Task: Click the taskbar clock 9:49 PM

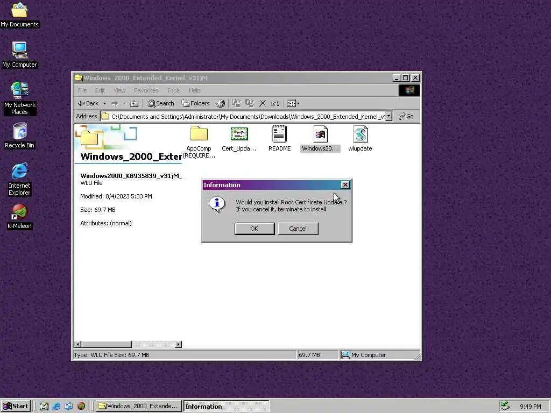Action: [x=530, y=407]
